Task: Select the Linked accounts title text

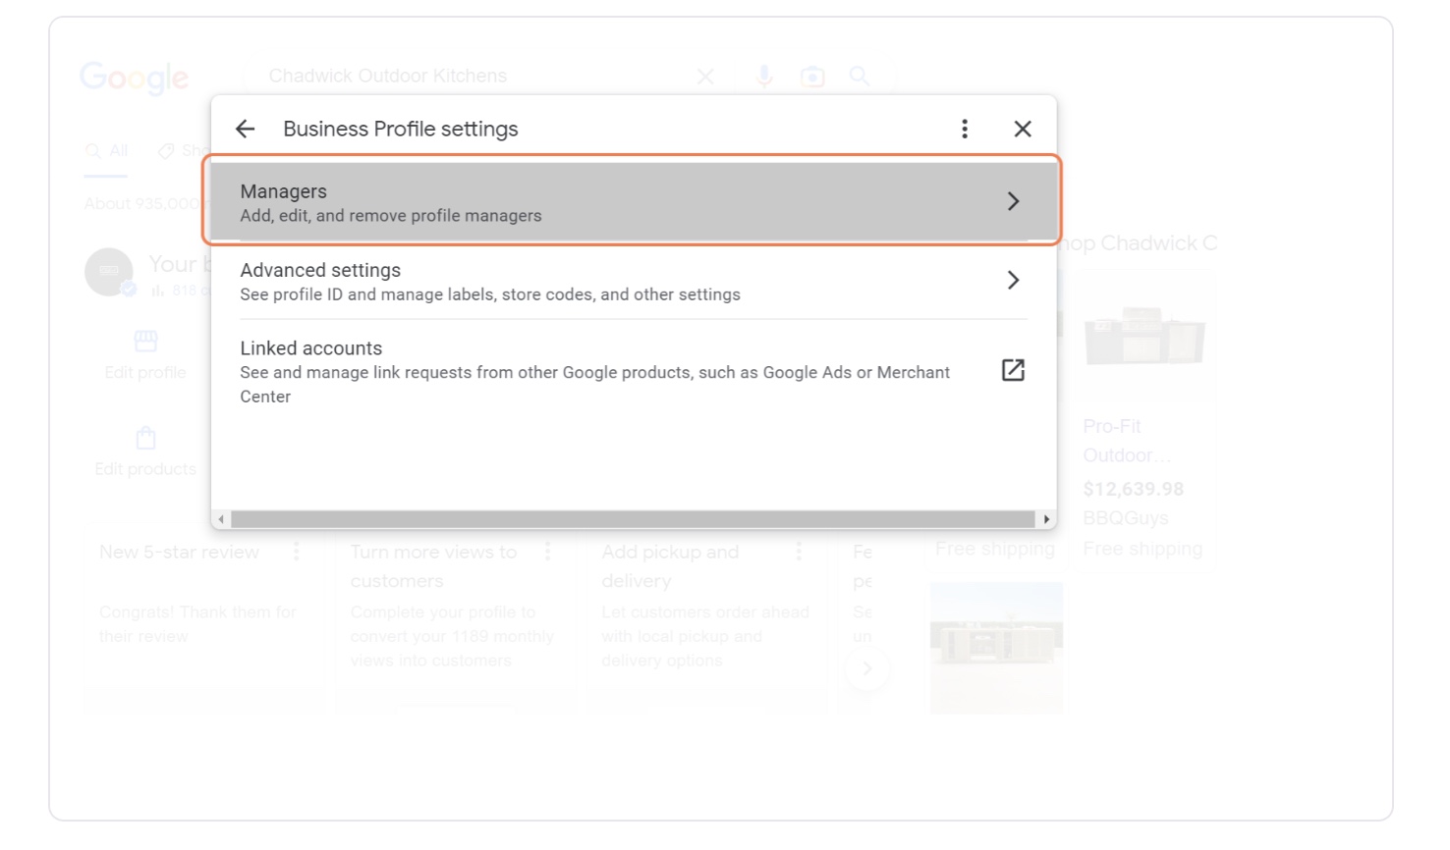Action: coord(311,348)
